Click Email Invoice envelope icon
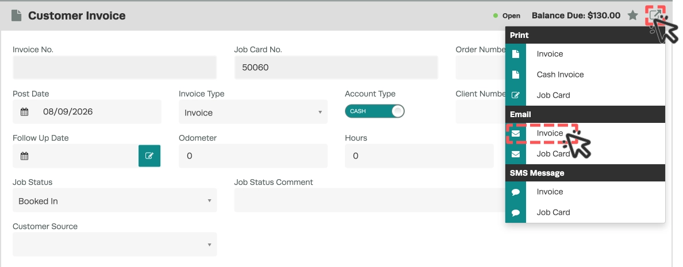683x267 pixels. click(x=515, y=133)
